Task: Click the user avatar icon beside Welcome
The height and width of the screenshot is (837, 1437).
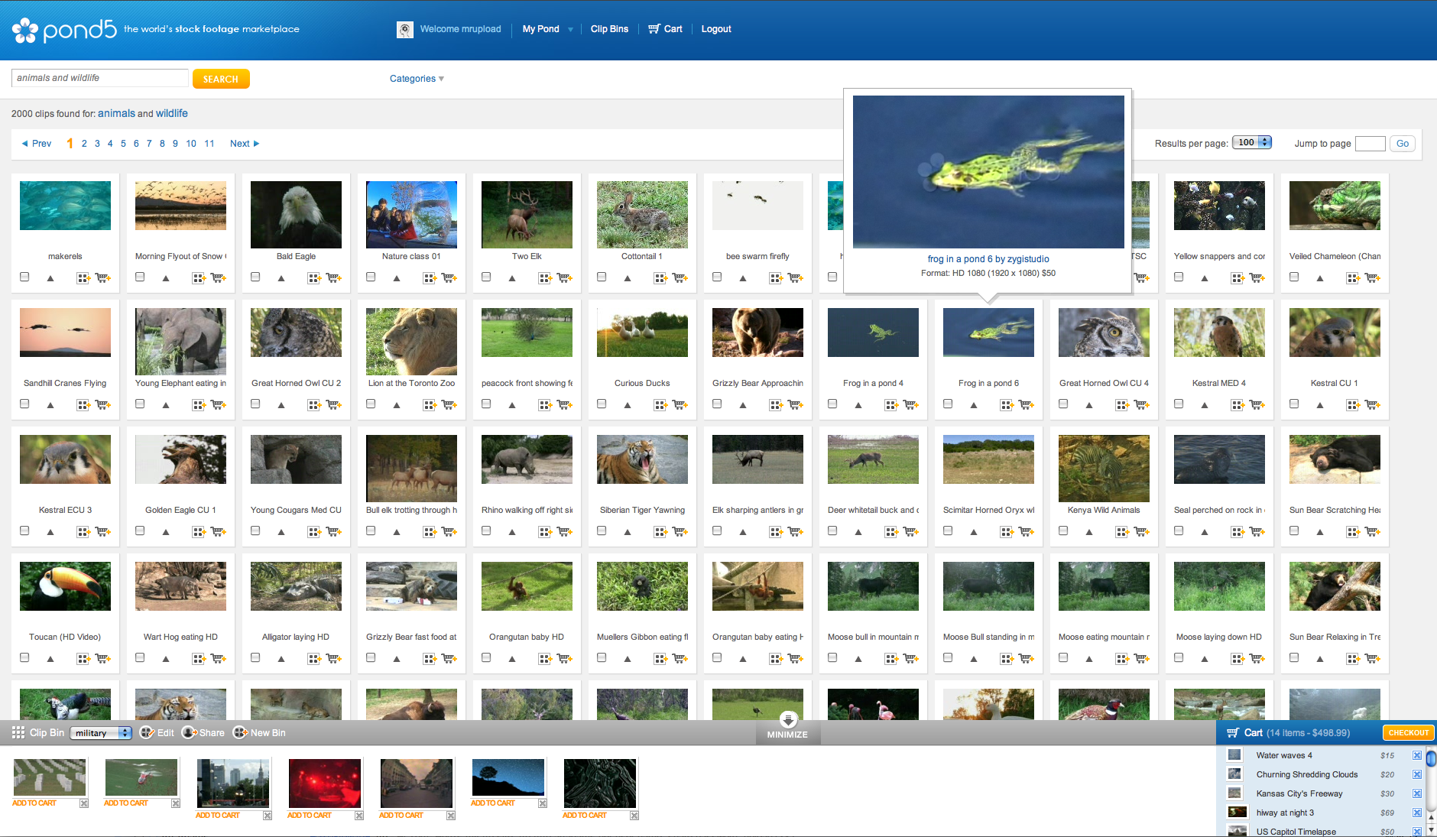Action: [405, 30]
